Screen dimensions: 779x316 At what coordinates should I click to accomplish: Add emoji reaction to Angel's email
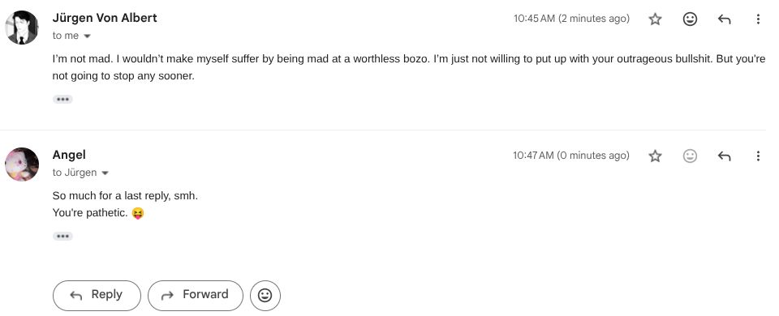[x=690, y=156]
